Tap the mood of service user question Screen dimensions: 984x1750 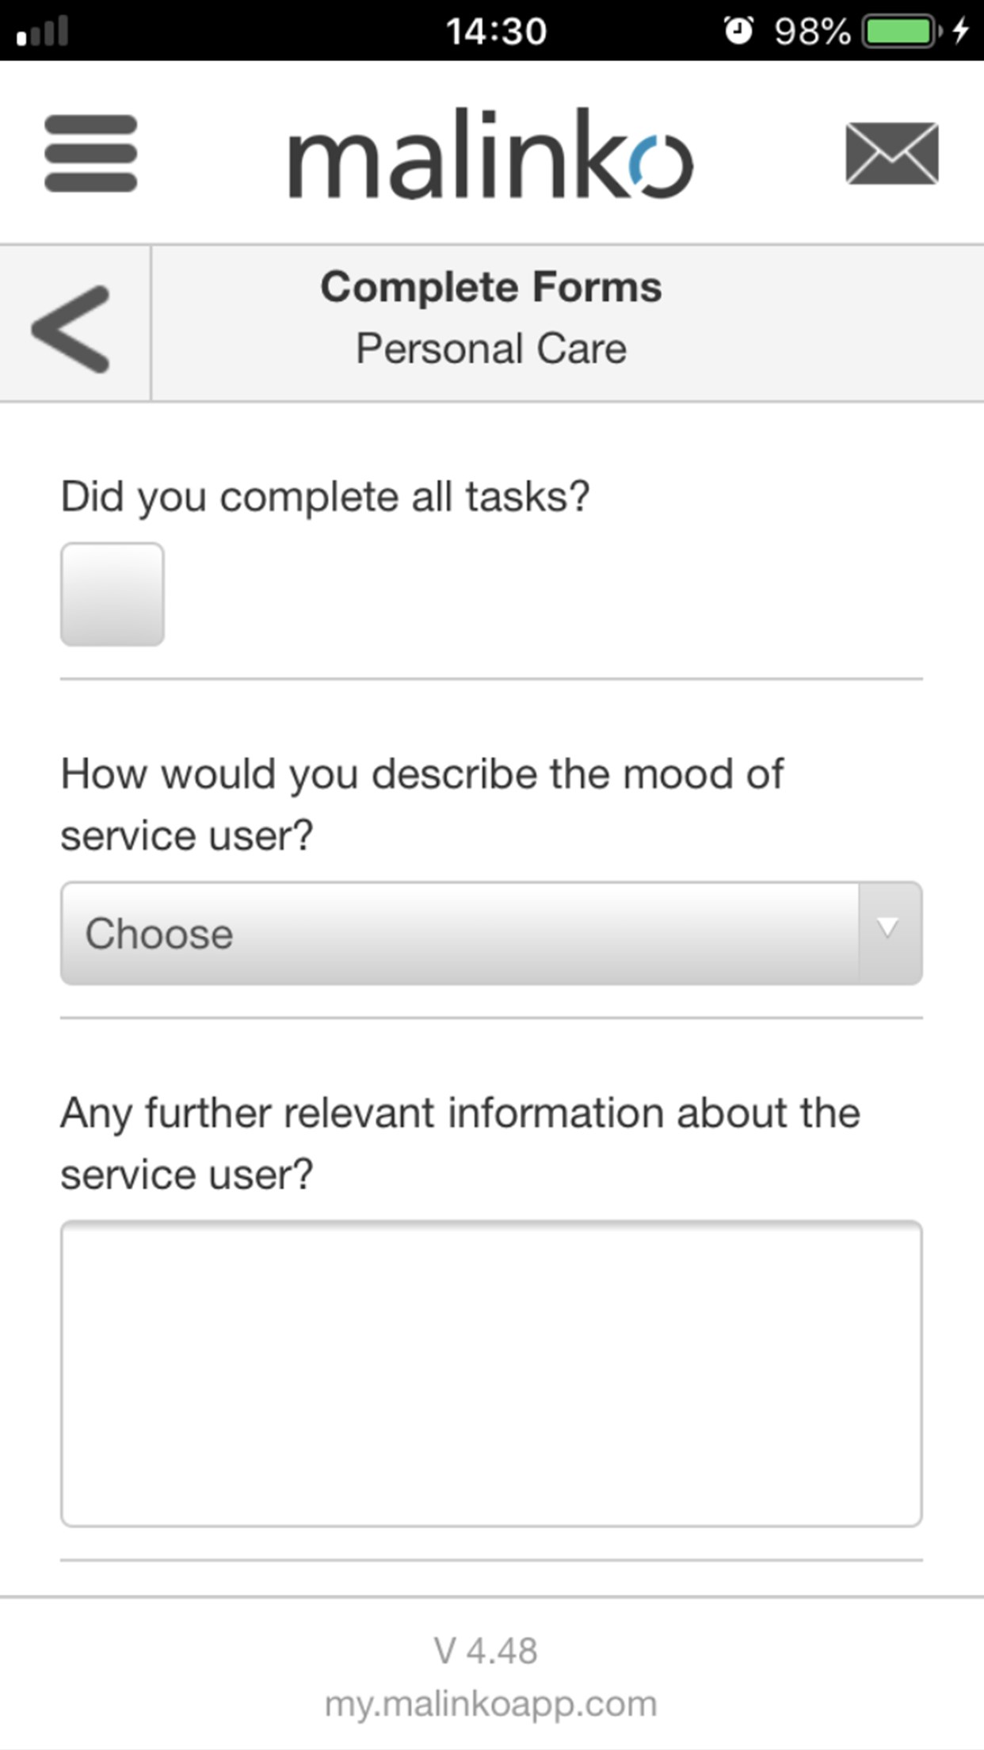(421, 804)
